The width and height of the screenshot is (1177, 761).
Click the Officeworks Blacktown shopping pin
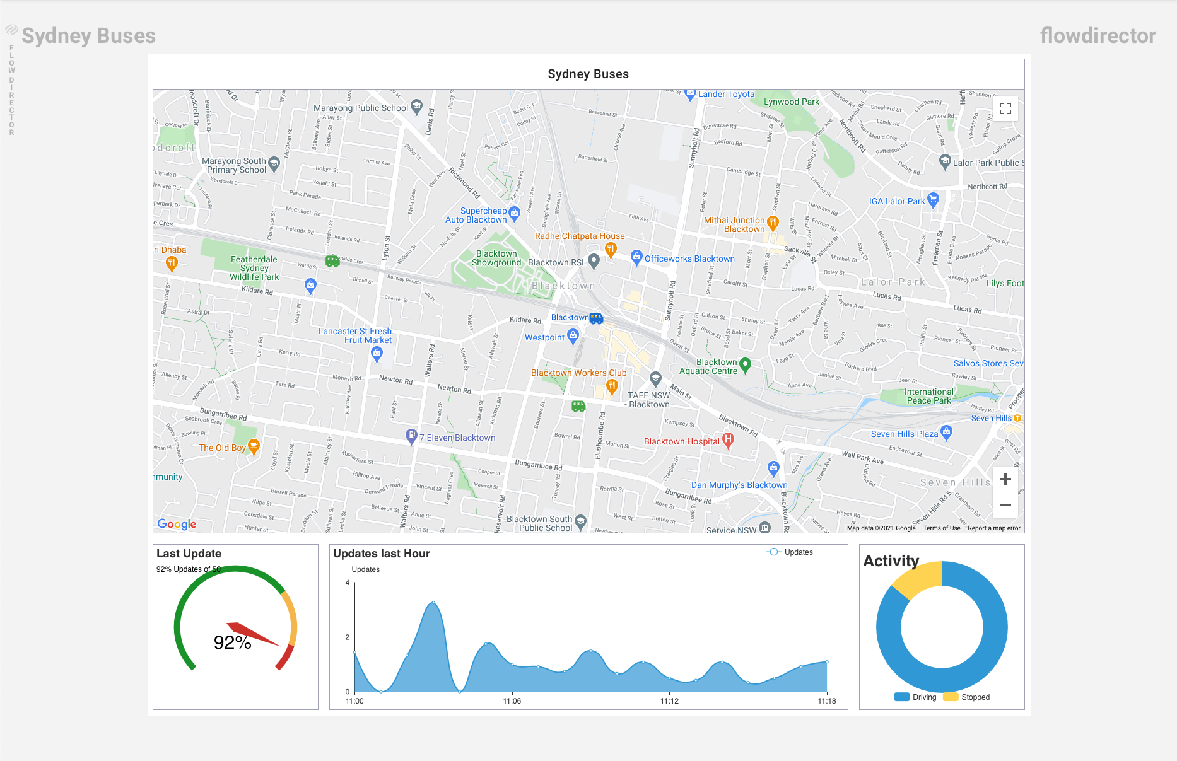click(x=636, y=257)
